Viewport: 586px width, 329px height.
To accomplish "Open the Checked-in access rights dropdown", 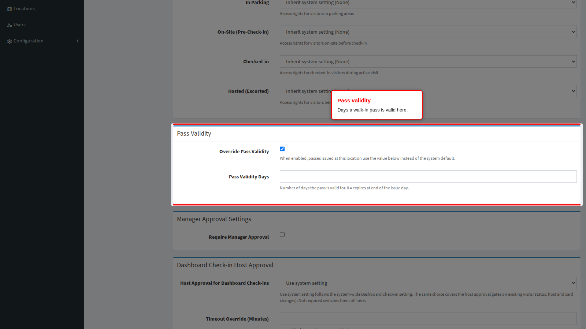I will 428,61.
